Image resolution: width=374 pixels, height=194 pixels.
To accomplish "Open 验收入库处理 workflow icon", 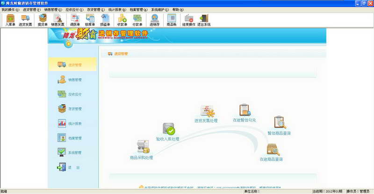I will [x=168, y=129].
